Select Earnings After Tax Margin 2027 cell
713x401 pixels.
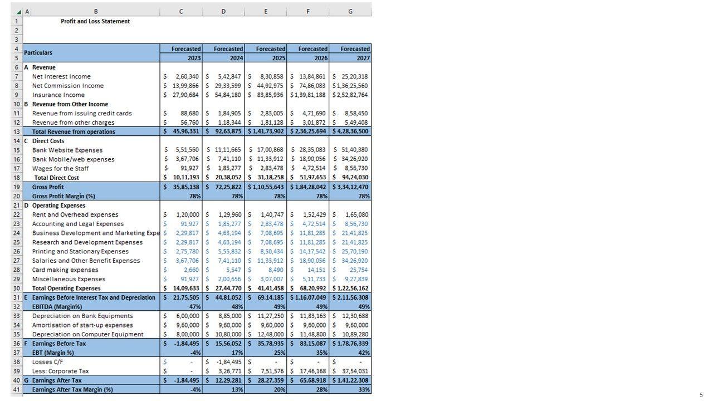coord(350,390)
